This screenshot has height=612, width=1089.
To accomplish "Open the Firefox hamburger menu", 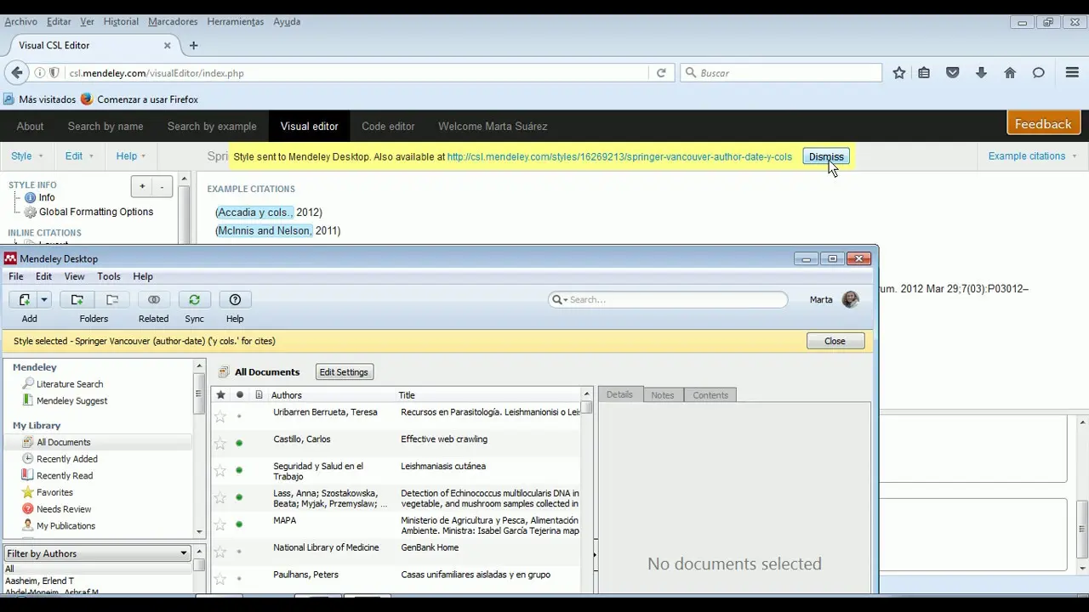I will pos(1072,73).
